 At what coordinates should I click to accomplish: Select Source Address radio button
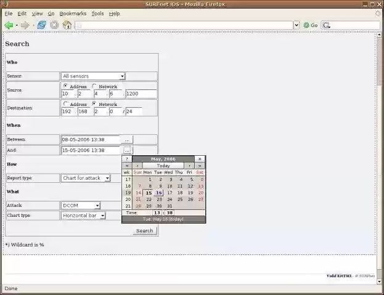coord(65,86)
